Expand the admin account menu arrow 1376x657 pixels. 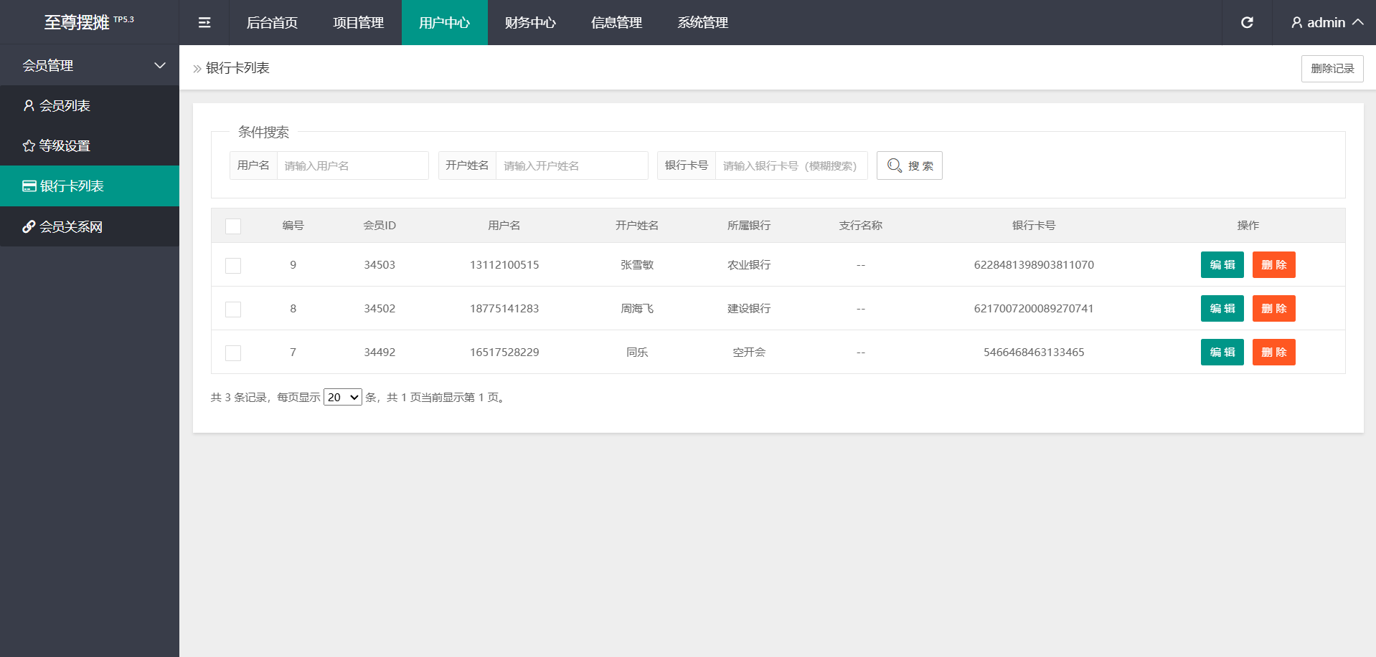pos(1357,22)
